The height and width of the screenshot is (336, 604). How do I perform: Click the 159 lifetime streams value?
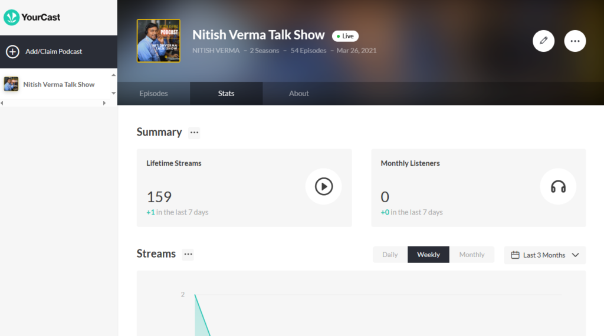159,197
